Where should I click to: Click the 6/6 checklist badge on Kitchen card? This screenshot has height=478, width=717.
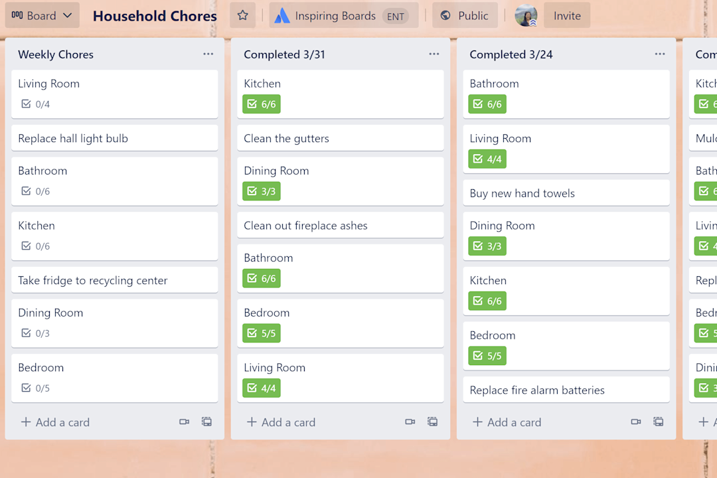click(261, 104)
